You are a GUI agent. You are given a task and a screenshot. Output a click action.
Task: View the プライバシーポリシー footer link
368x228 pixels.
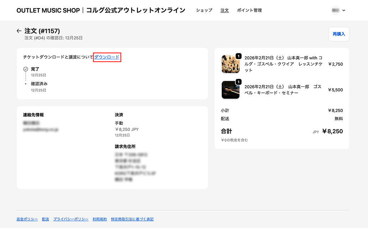[x=71, y=219]
